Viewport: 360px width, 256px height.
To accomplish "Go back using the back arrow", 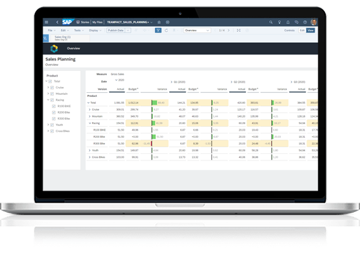I will pyautogui.click(x=57, y=22).
